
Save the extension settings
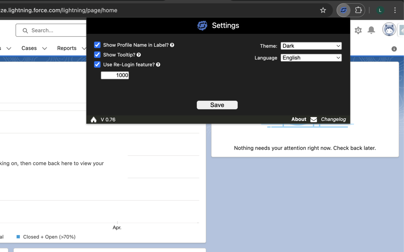pos(217,105)
